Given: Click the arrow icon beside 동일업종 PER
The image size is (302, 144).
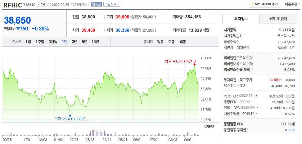Looking at the screenshot, I should (x=245, y=123).
